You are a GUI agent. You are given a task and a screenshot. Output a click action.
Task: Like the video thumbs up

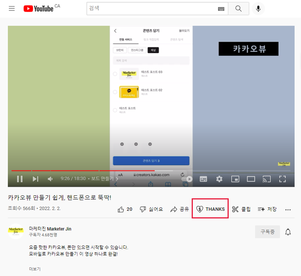tap(125, 209)
